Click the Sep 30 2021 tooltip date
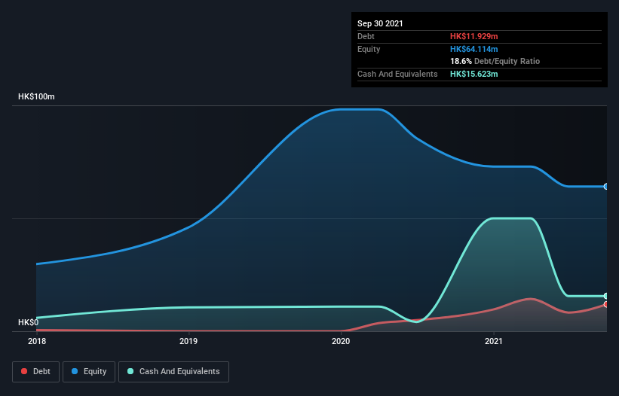 tap(380, 23)
